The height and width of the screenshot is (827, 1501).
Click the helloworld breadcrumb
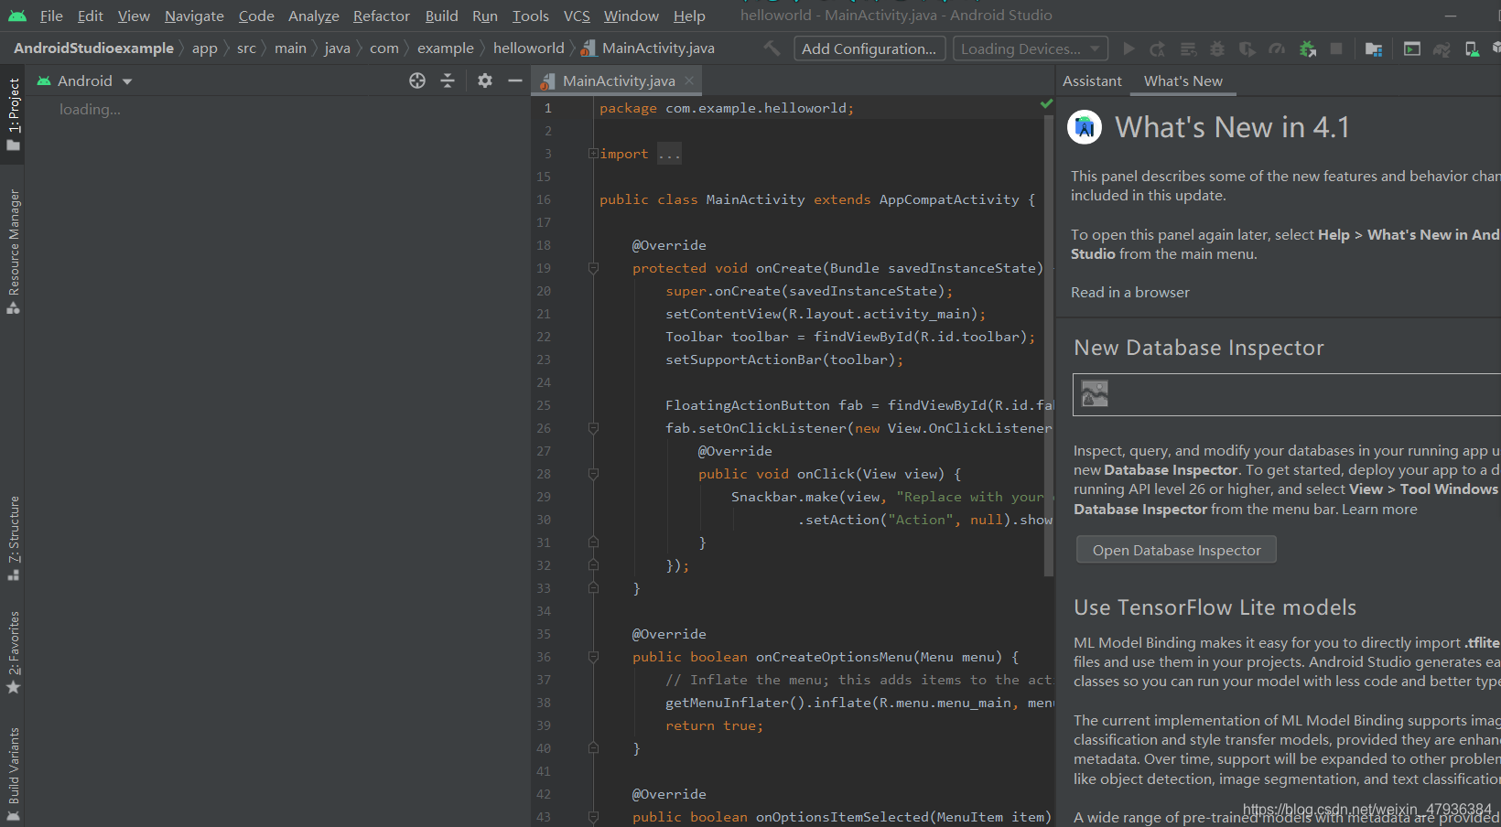(x=528, y=48)
